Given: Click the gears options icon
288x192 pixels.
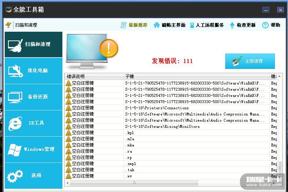Looking at the screenshot, I should [x=15, y=176].
